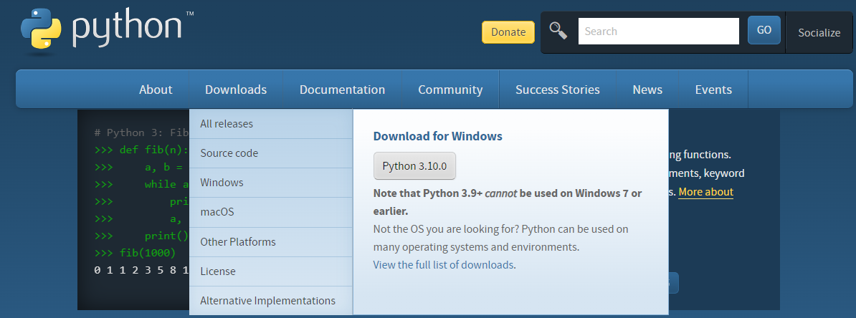This screenshot has height=318, width=856.
Task: Select macOS download option
Action: pyautogui.click(x=271, y=212)
